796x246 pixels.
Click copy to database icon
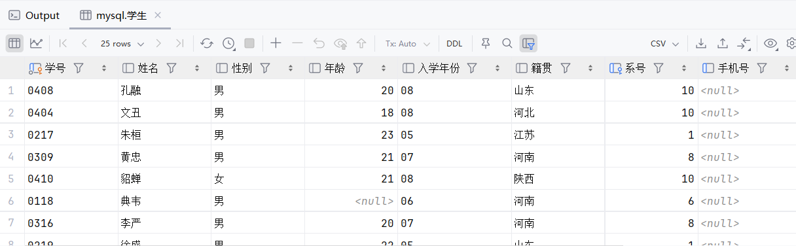744,43
